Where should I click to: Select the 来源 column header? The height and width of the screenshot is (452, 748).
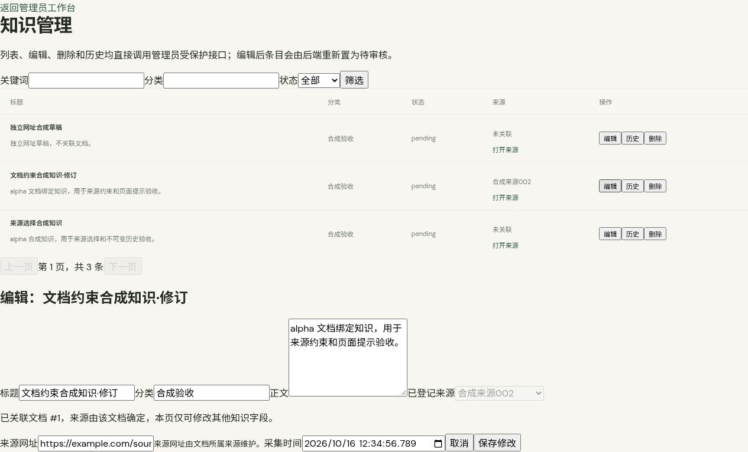(x=498, y=102)
